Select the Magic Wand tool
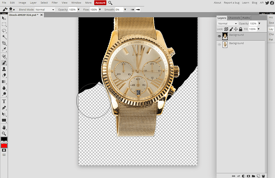Viewport: 275px width, 178px height. 4,37
